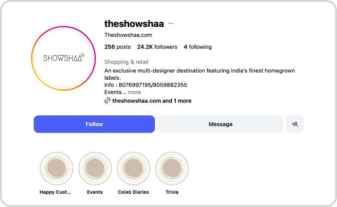Open the Celeb Diaries story highlight

point(133,169)
